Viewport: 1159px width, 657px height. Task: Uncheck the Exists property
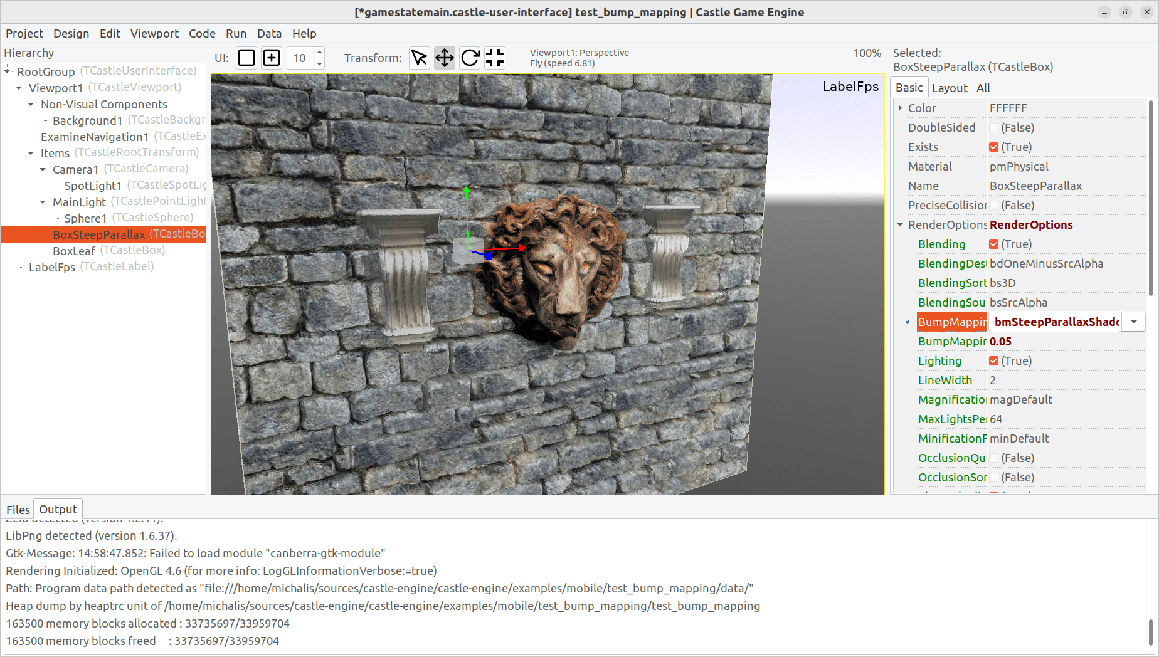[x=994, y=147]
